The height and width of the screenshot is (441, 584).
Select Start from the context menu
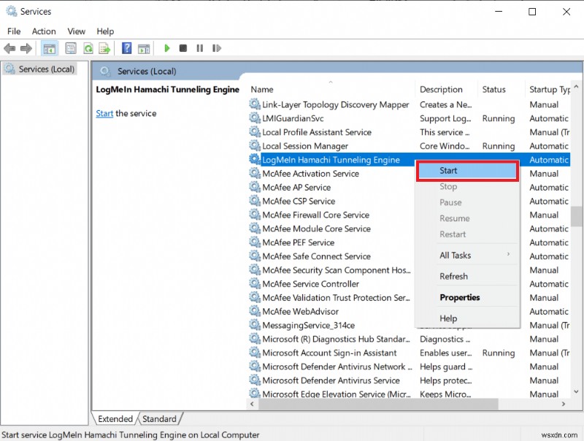click(448, 170)
